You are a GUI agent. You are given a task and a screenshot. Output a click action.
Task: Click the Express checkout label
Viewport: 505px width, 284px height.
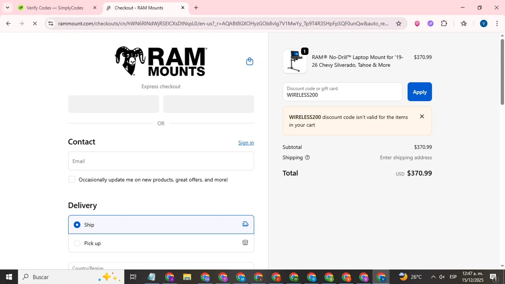[x=161, y=87]
